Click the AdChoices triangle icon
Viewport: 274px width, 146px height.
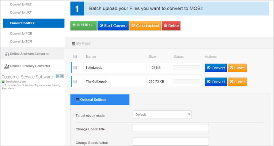[x=58, y=76]
